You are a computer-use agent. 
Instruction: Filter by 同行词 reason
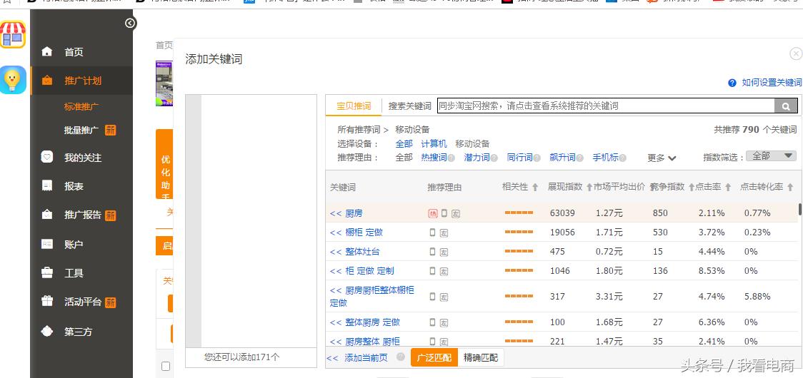click(x=520, y=158)
